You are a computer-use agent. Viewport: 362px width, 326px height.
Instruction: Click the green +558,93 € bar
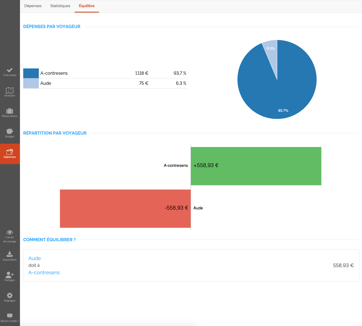coord(256,166)
